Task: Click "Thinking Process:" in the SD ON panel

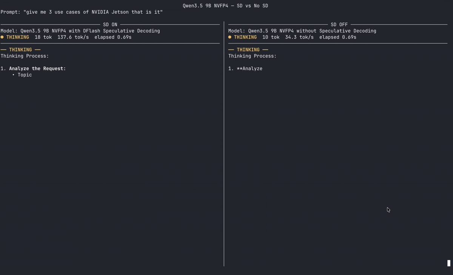Action: point(25,56)
